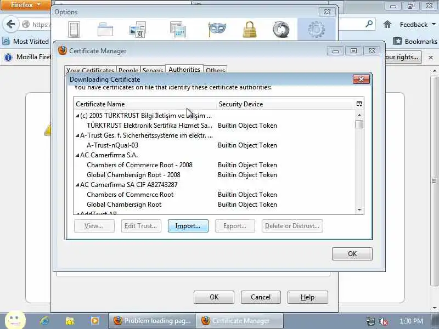This screenshot has height=329, width=439.
Task: Click OK in the Options window
Action: [214, 297]
